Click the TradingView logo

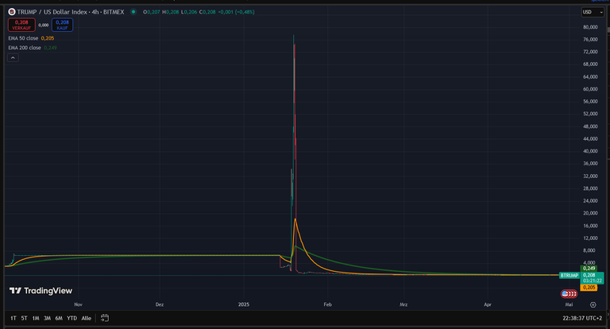41,291
